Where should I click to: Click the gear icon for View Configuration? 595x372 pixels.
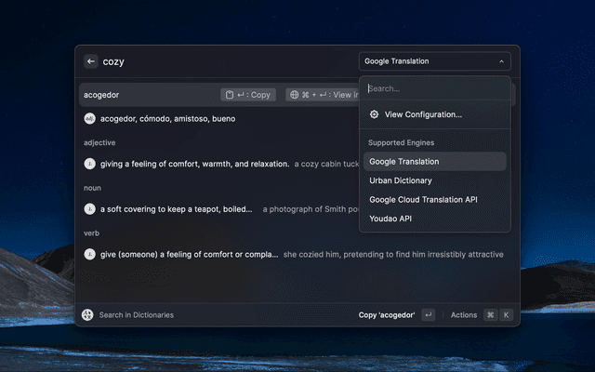point(374,114)
